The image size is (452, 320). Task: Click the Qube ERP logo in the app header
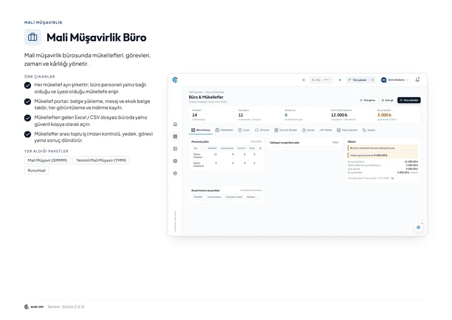click(x=175, y=80)
